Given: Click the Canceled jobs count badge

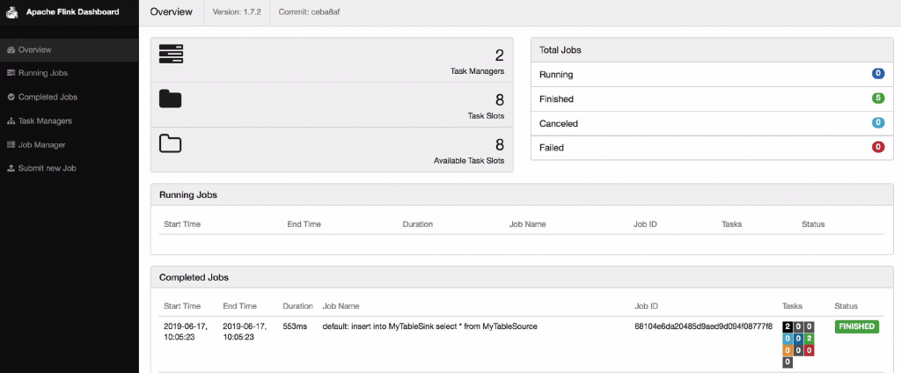Looking at the screenshot, I should (878, 122).
